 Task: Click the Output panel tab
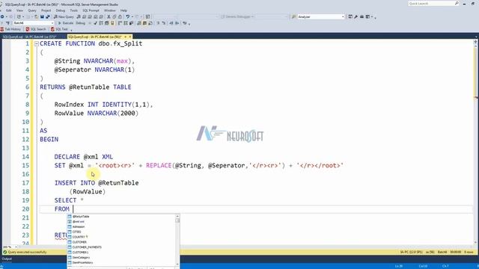7,259
